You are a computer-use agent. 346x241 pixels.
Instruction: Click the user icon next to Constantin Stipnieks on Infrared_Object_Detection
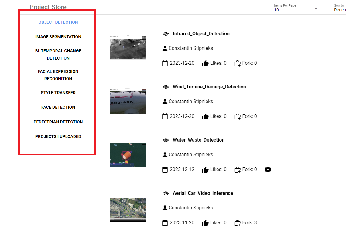point(164,48)
